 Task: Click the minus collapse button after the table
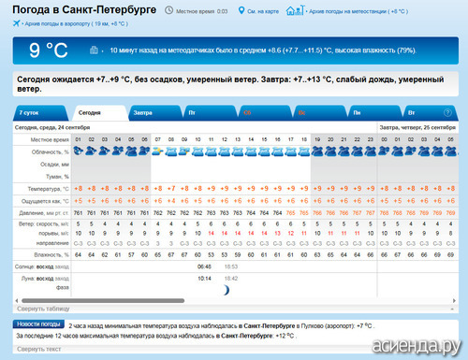pos(452,309)
